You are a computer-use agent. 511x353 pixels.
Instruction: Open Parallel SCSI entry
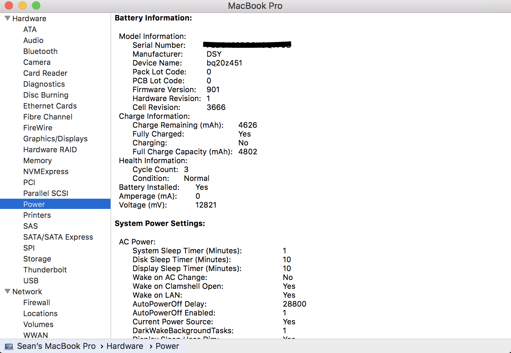[x=46, y=193]
